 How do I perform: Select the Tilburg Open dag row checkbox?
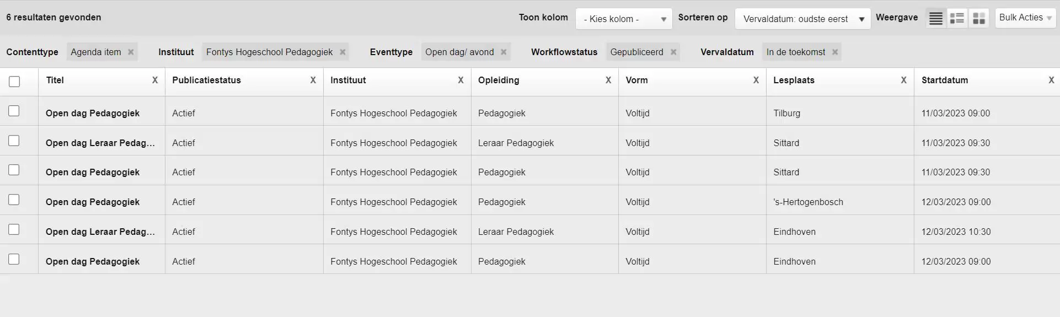14,111
